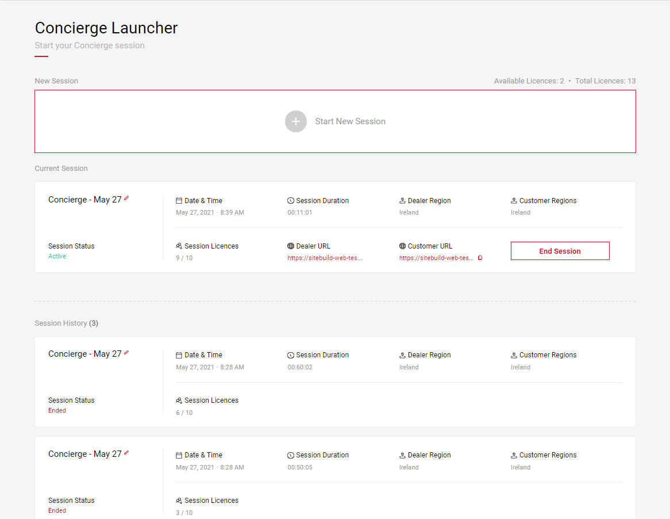Open the Customer URL link
The height and width of the screenshot is (519, 670).
[x=436, y=258]
